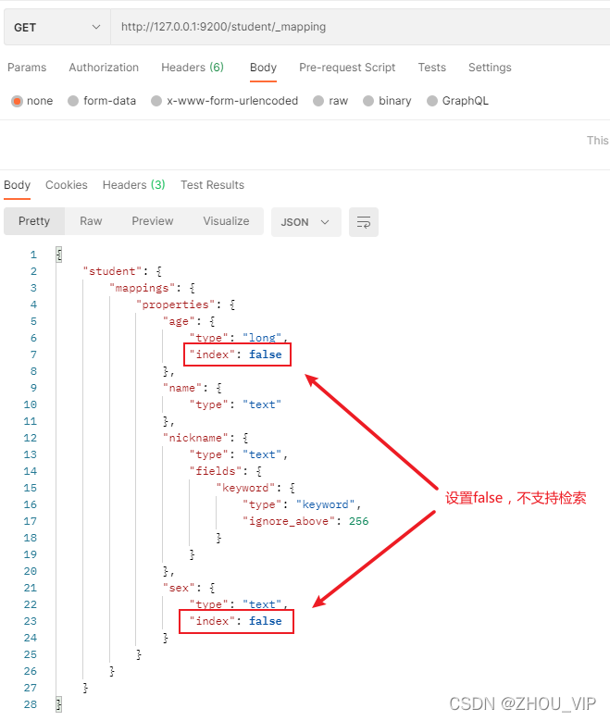Open the Pre-request Script tab
Image resolution: width=610 pixels, height=721 pixels.
coord(347,68)
